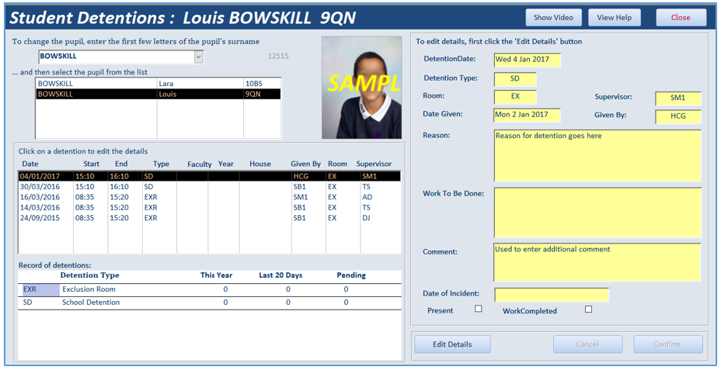This screenshot has height=370, width=721.
Task: Select the 30/03/2016 detention row
Action: (x=209, y=187)
